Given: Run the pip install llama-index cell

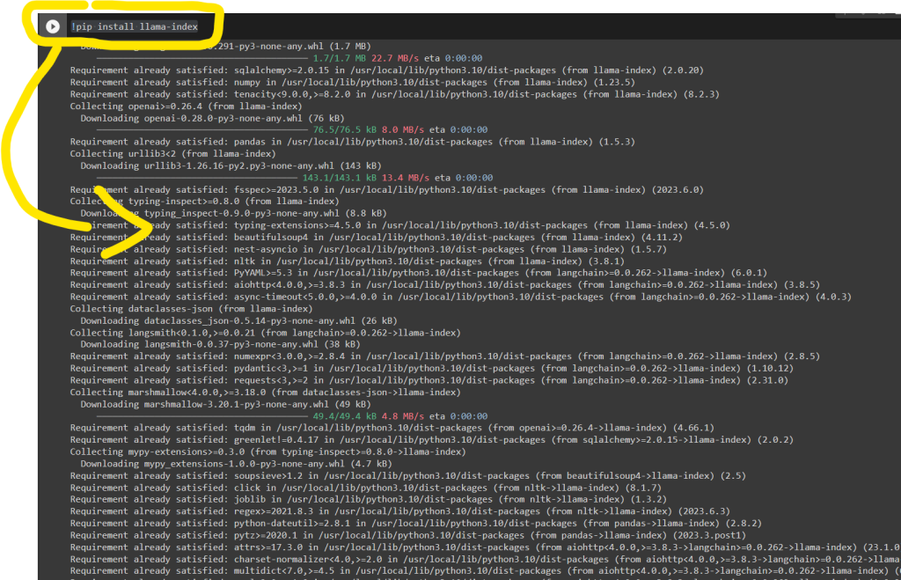Looking at the screenshot, I should [52, 26].
